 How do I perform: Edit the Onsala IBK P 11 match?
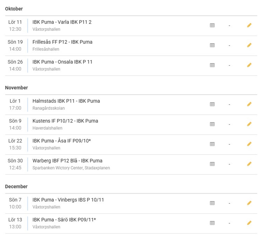pos(249,65)
